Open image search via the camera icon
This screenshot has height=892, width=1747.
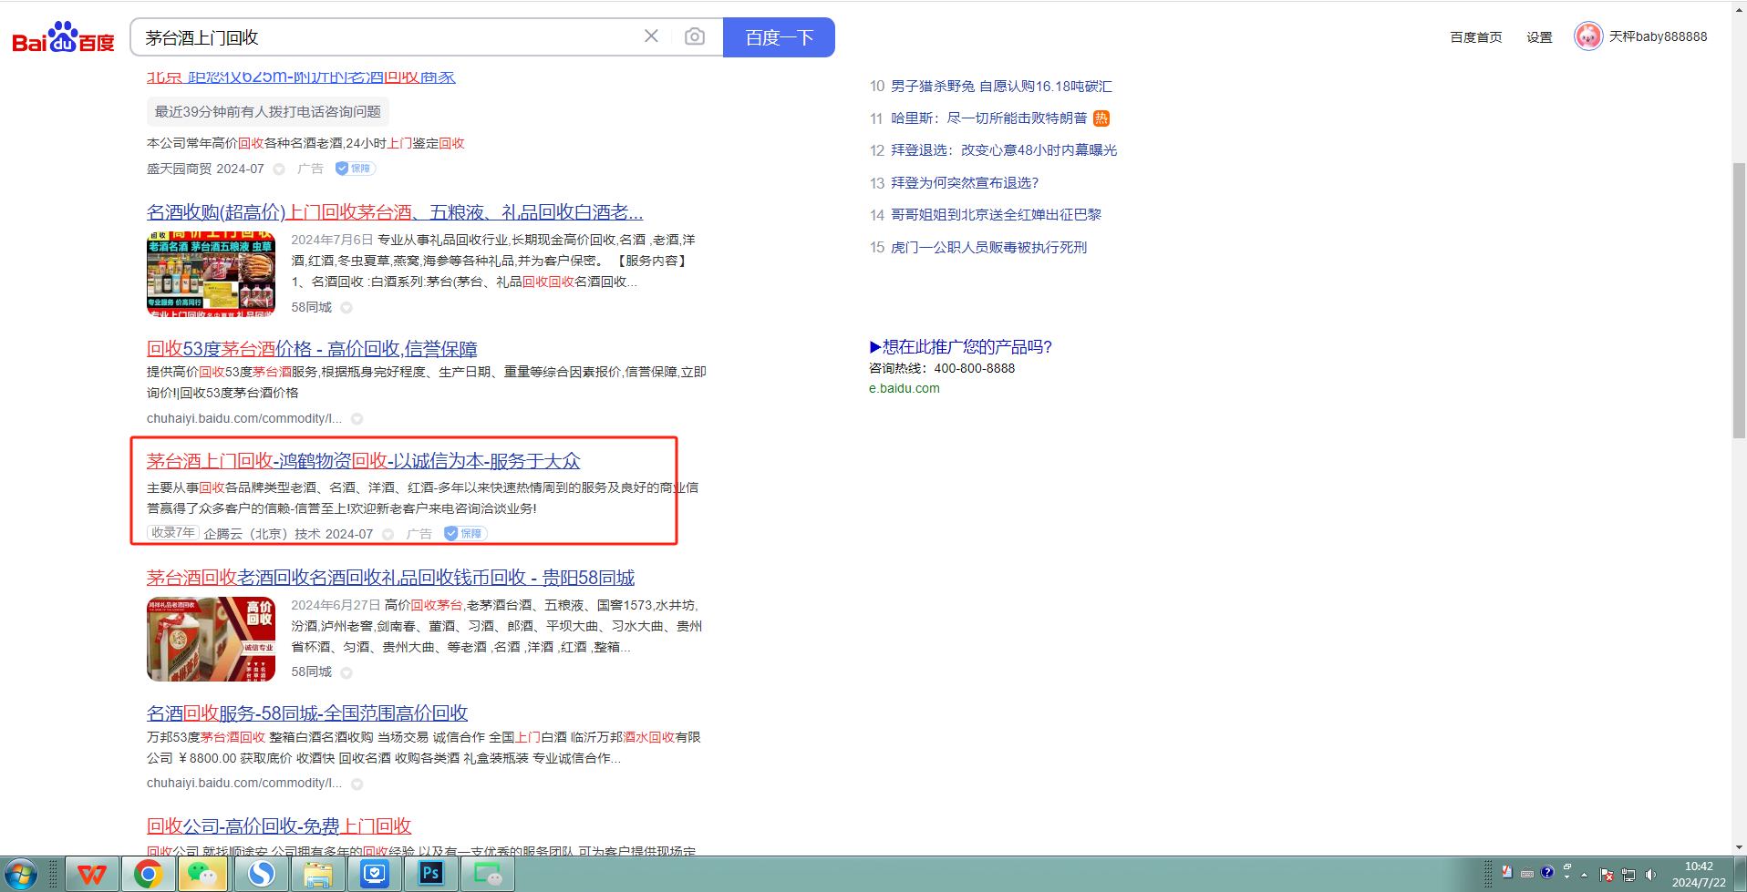coord(695,36)
